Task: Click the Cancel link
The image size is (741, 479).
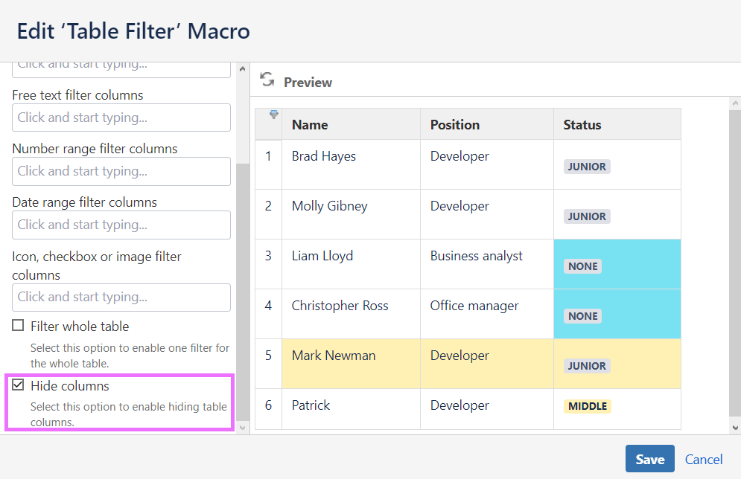Action: pos(704,460)
